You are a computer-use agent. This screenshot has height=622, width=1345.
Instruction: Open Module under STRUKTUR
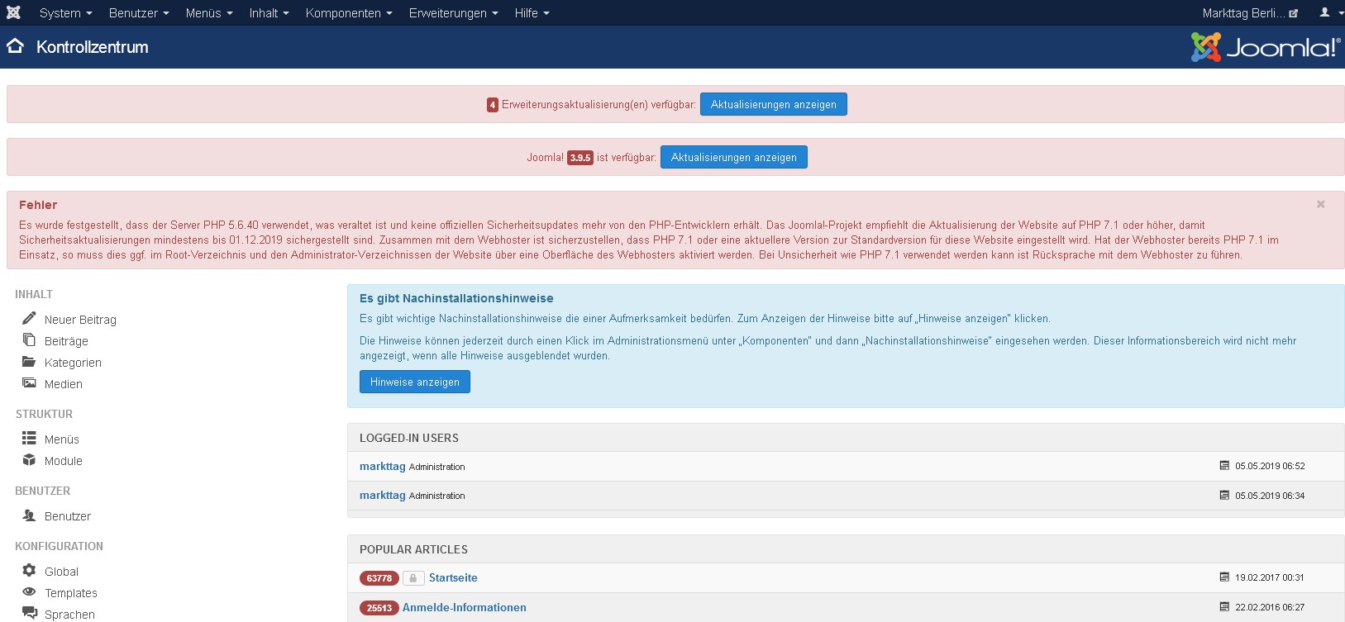[x=64, y=461]
